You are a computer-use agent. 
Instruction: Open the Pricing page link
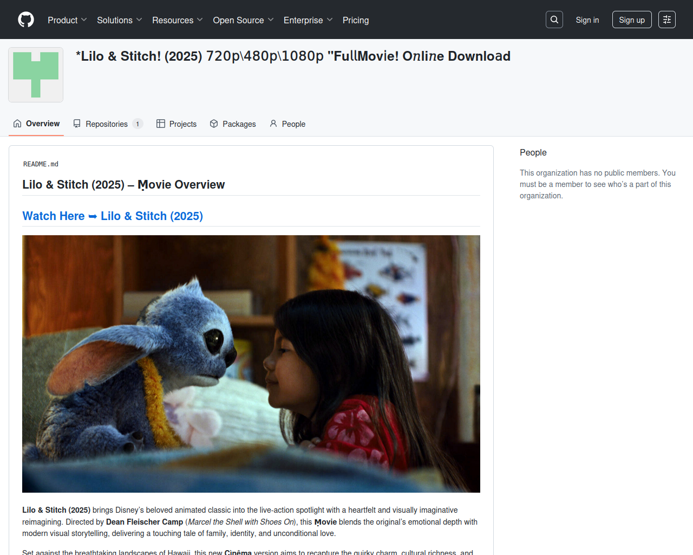click(x=356, y=20)
